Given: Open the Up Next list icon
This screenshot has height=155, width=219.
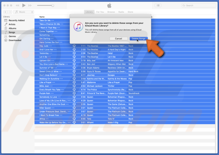Looking at the screenshot, I should pos(158,6).
